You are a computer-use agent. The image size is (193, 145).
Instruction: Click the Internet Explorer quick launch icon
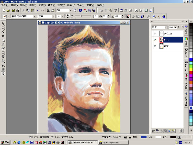click(19, 142)
